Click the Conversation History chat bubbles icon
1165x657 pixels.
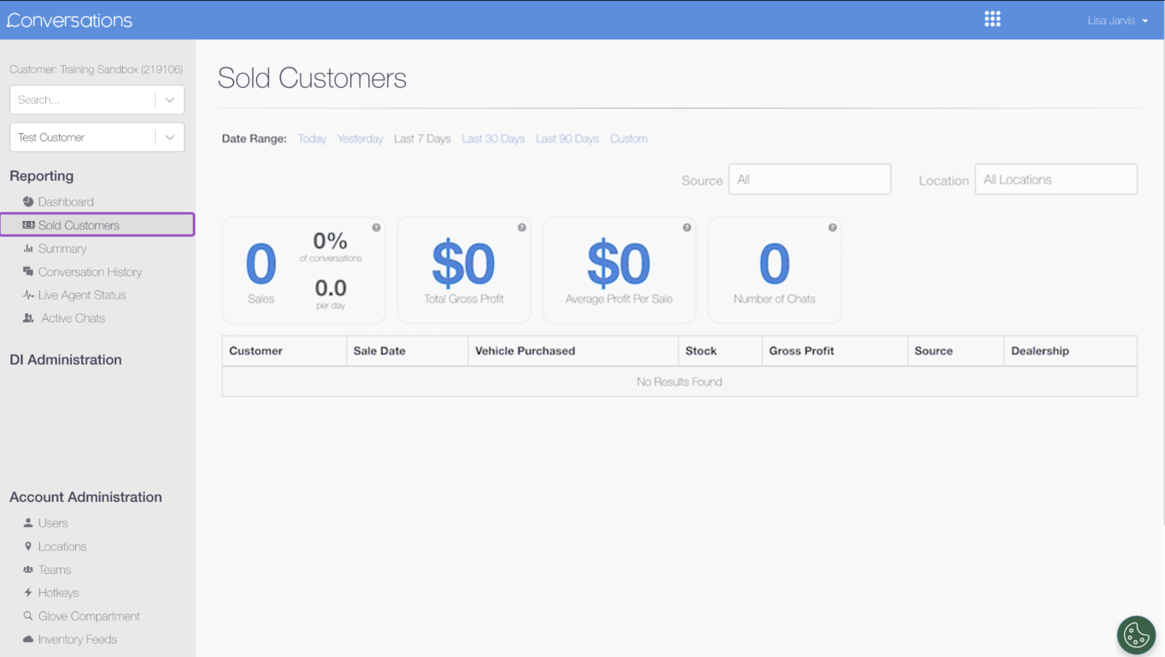tap(28, 271)
